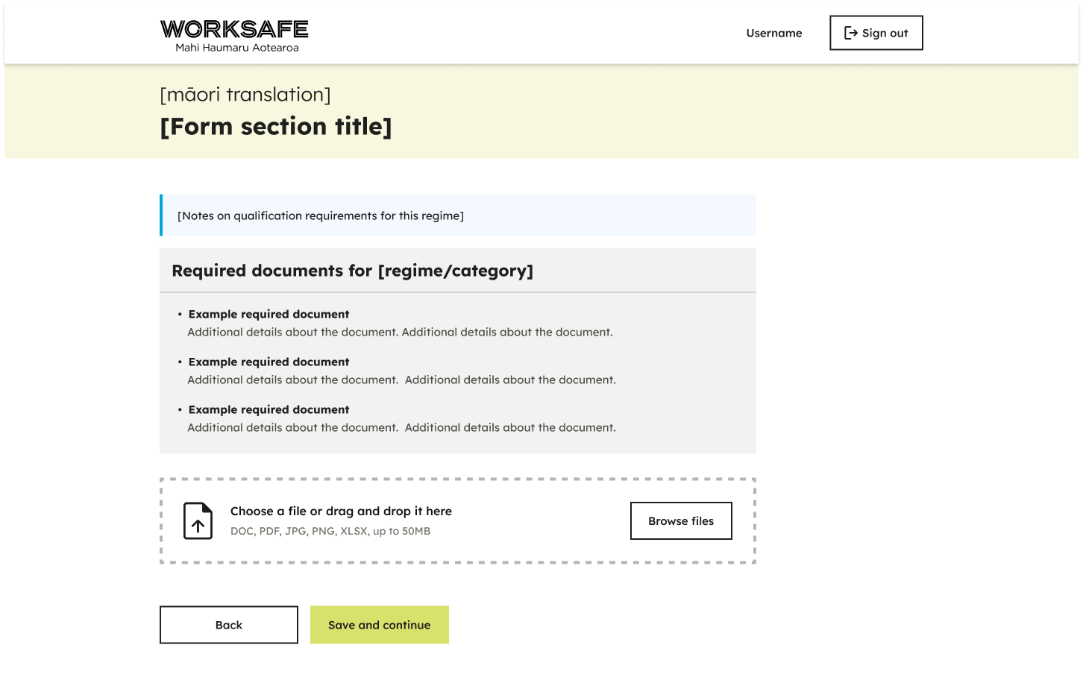Click '[māori translation]' heading text
Viewport: 1083px width, 680px height.
tap(245, 95)
